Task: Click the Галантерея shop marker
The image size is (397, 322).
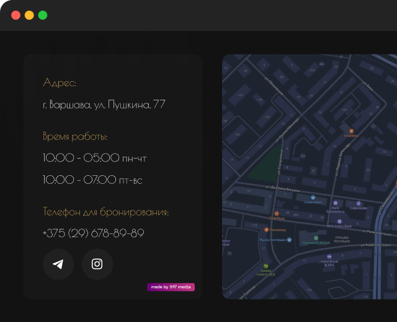Action: 312,197
